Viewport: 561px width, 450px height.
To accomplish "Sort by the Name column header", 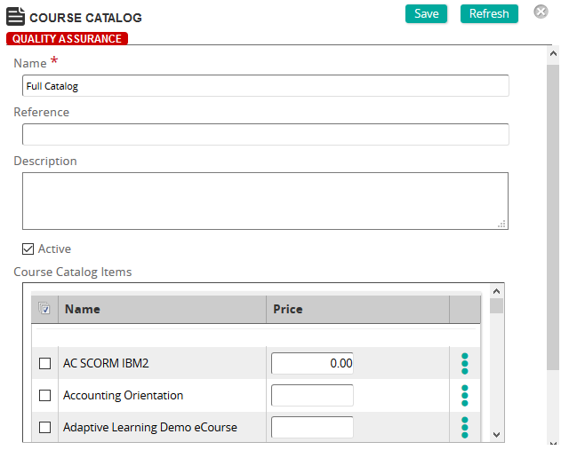I will click(83, 309).
